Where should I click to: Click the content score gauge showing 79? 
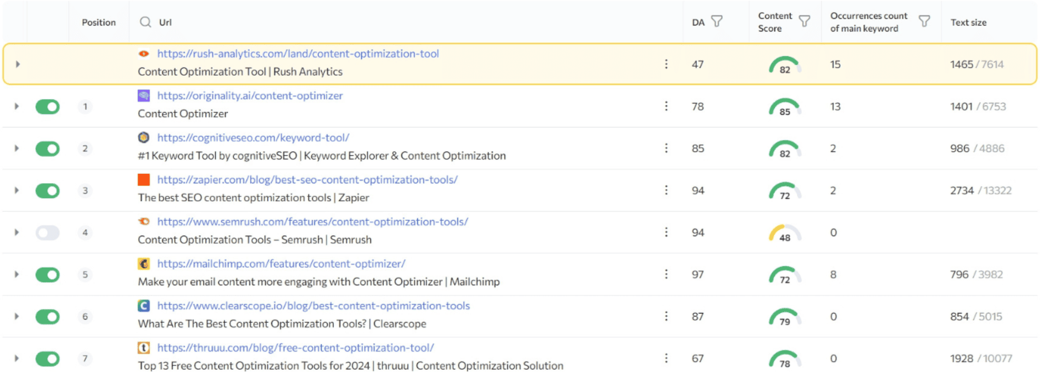785,317
